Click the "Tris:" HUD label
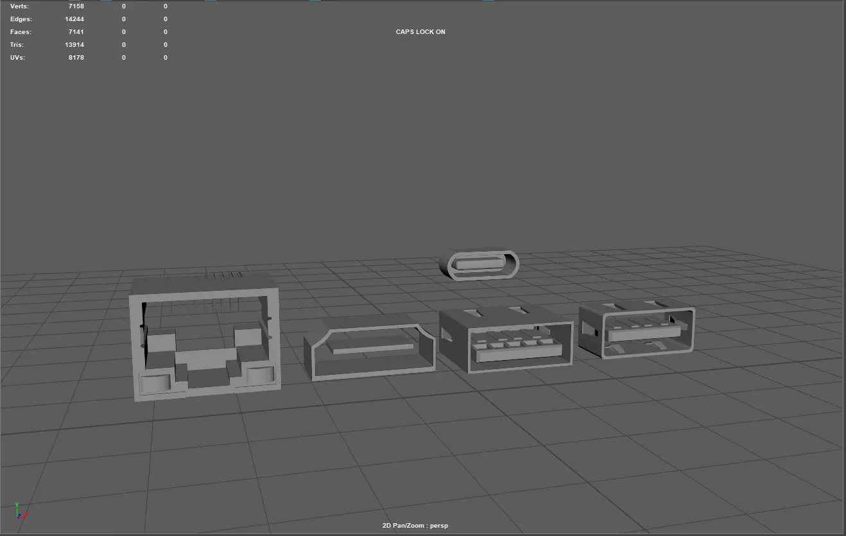 click(x=17, y=45)
